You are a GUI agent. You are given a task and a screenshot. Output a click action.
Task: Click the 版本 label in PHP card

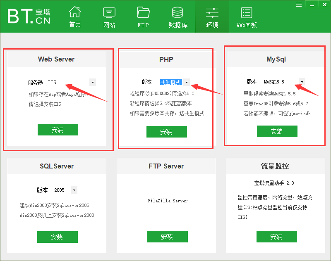coord(147,82)
